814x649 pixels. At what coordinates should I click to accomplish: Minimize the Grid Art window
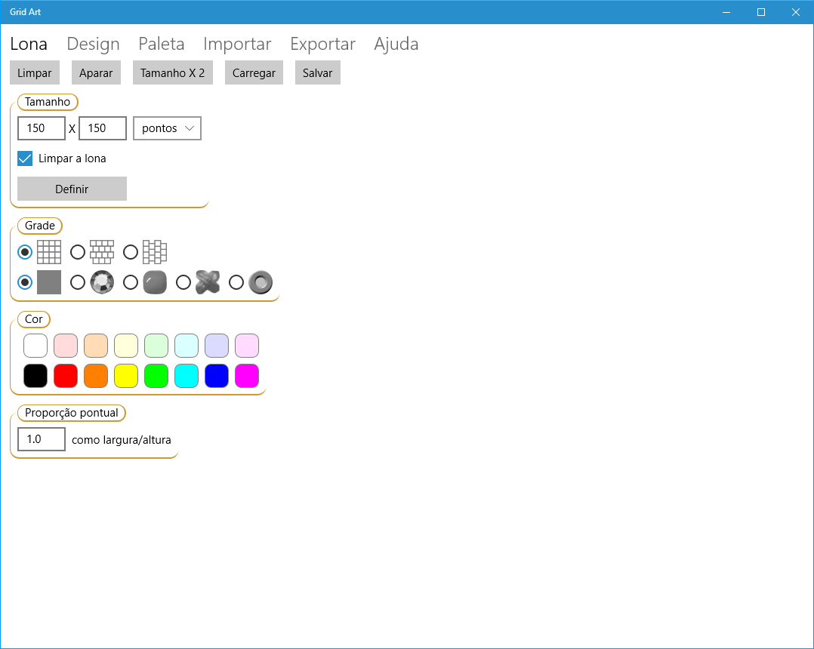pyautogui.click(x=726, y=12)
